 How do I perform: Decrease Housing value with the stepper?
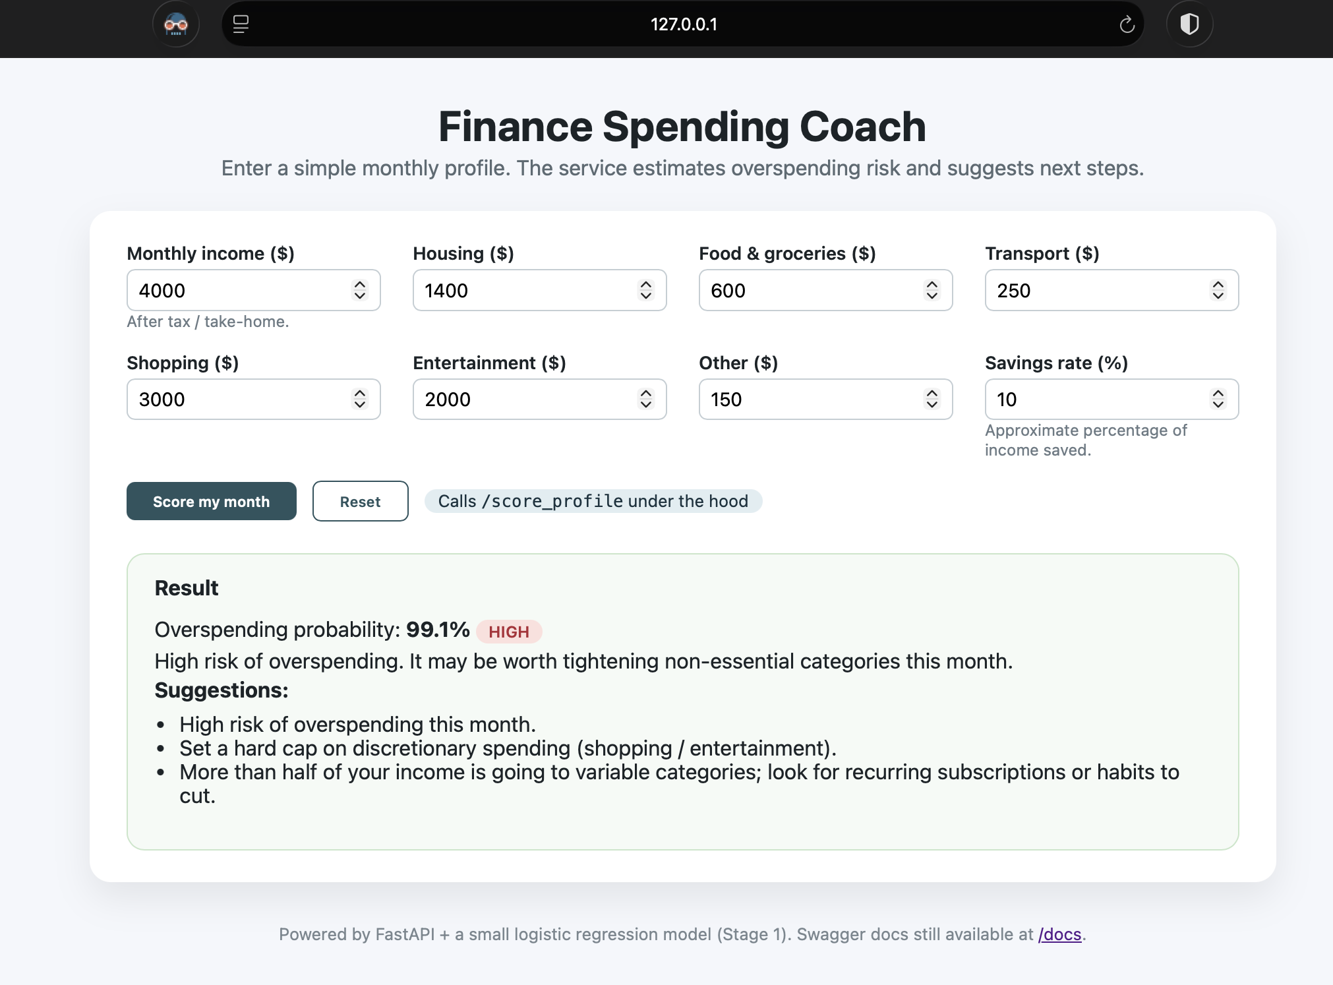pyautogui.click(x=645, y=296)
